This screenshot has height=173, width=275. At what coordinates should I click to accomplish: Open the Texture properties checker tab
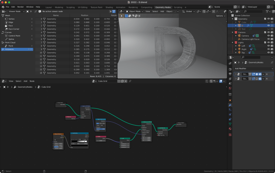coord(230,134)
